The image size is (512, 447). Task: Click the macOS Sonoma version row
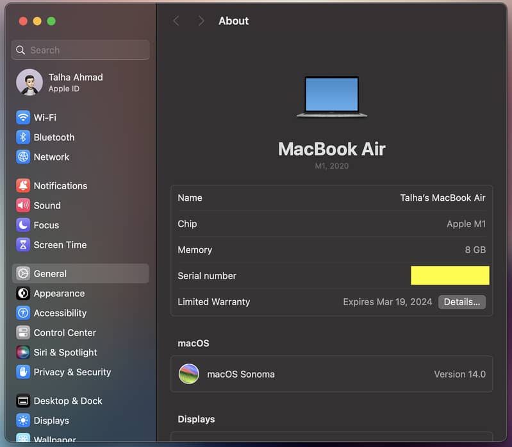[x=331, y=374]
